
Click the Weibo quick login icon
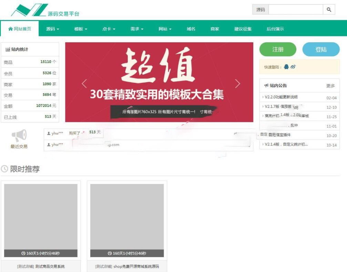[x=293, y=67]
